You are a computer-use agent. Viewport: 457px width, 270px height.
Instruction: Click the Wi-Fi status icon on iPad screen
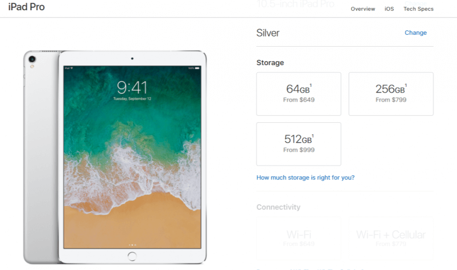[71, 68]
